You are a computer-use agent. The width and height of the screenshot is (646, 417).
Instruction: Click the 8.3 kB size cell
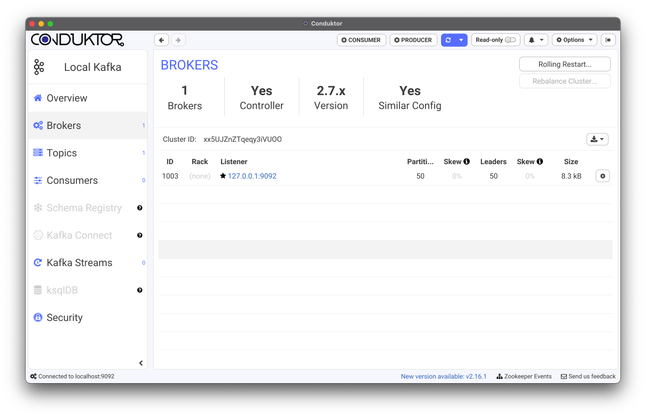(571, 176)
